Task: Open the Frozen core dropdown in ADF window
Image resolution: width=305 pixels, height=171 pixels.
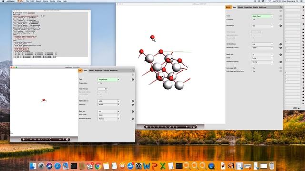Action: (x=108, y=115)
